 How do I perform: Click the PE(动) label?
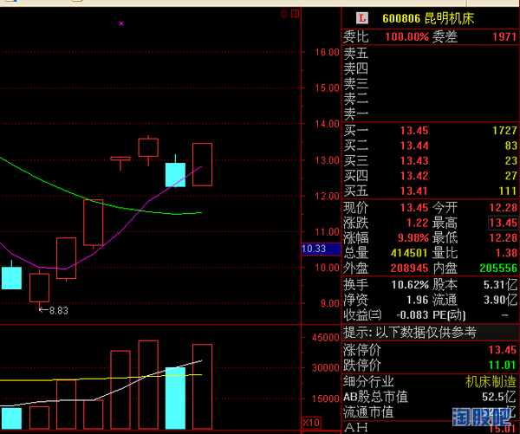click(449, 315)
